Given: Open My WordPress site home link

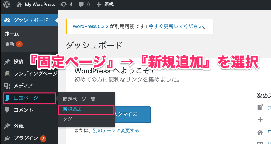Looking at the screenshot, I should [36, 5].
